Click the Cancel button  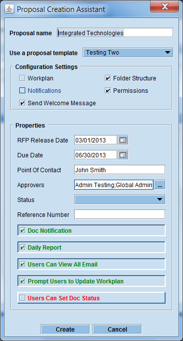(x=117, y=329)
